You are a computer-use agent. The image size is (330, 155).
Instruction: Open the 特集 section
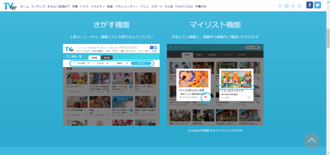tap(75, 7)
